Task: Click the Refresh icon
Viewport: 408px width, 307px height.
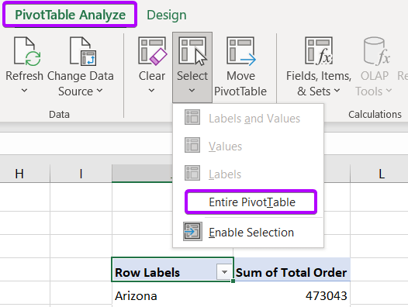Action: coord(27,51)
